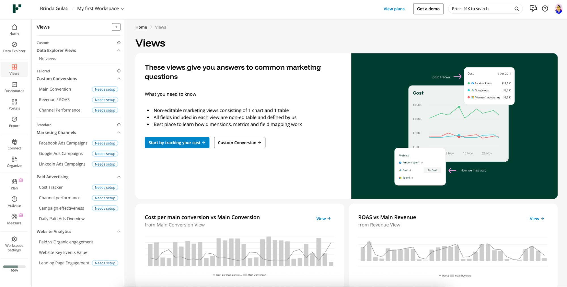567x287 pixels.
Task: Select the Organize icon
Action: 14,161
